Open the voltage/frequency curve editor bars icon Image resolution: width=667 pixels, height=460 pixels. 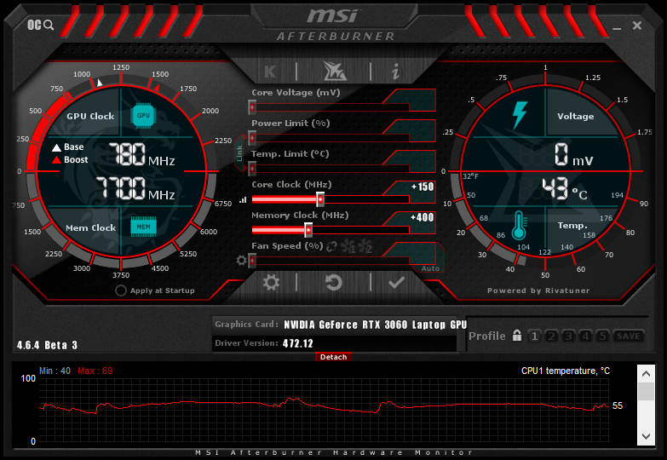point(243,199)
